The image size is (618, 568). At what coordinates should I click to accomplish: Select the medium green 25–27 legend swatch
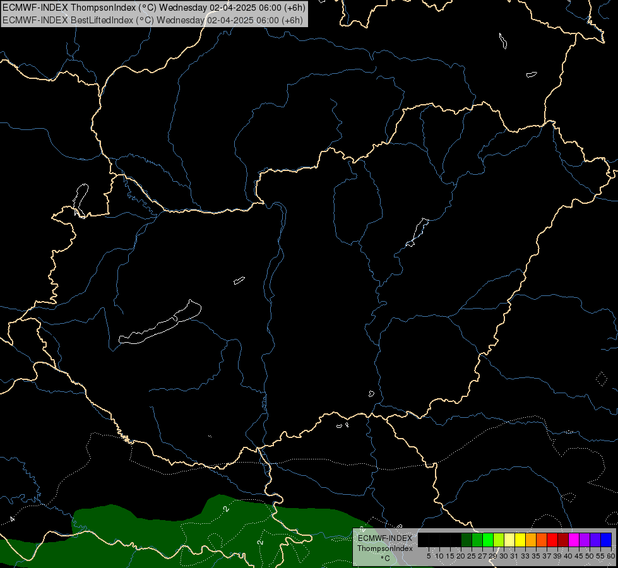coord(477,540)
